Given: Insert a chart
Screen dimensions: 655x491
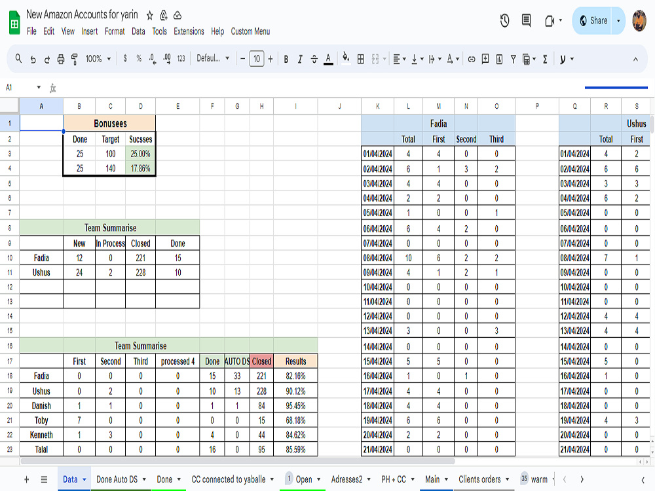Looking at the screenshot, I should pos(499,60).
